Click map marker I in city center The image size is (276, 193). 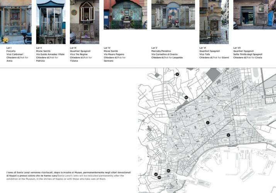[x=208, y=122]
